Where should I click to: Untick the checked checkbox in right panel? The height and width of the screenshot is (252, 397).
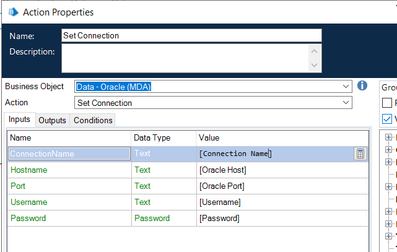click(387, 118)
